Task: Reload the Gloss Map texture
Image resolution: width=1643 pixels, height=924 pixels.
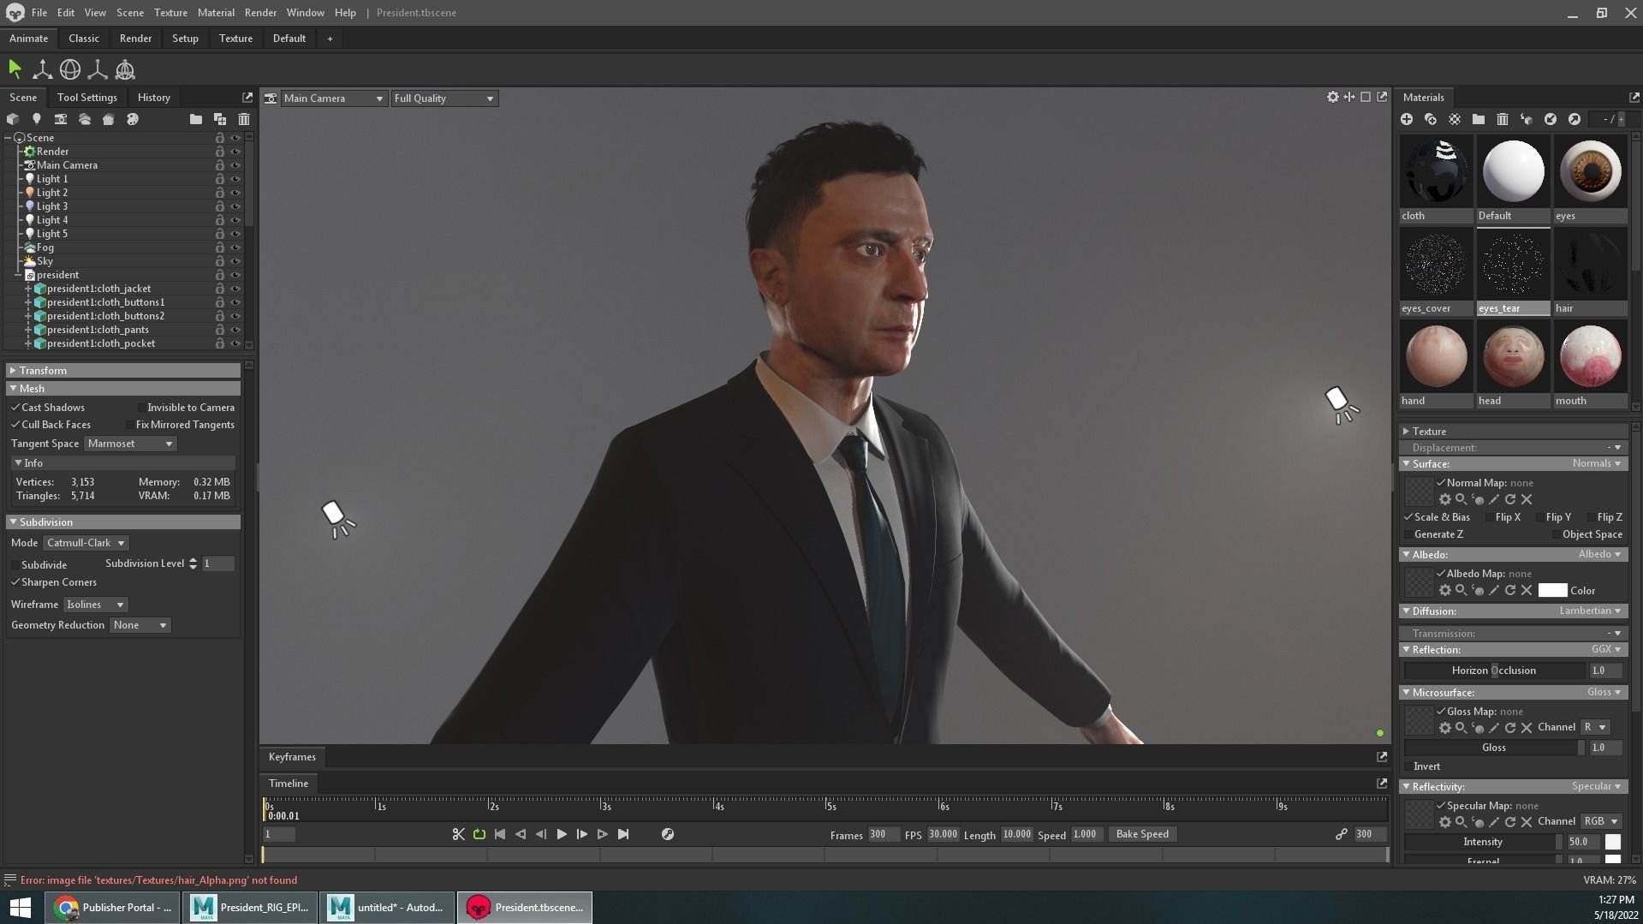Action: [1510, 727]
